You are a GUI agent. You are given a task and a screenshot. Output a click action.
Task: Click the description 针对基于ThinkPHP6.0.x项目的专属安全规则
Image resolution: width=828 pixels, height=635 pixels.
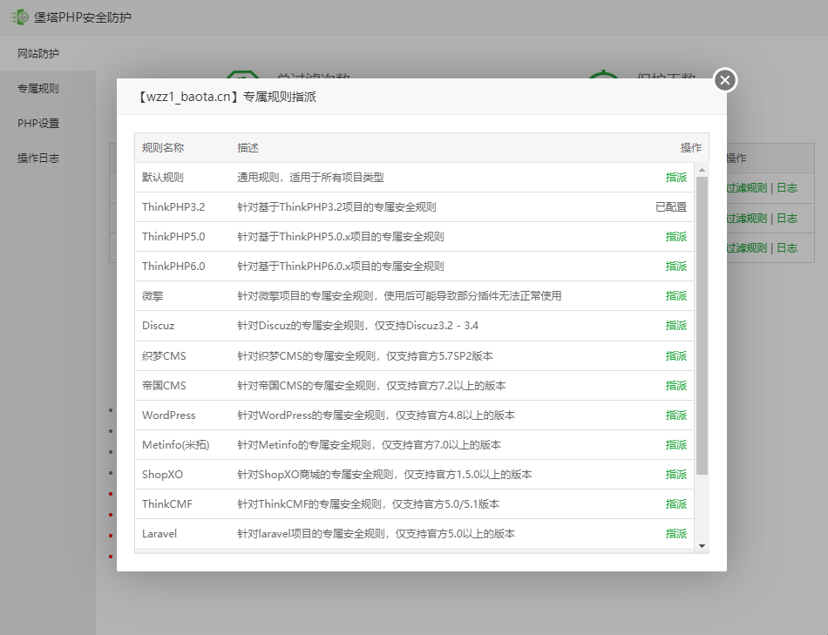[341, 266]
